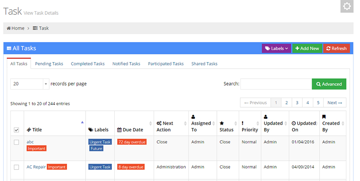Sort by the Created By column

[333, 123]
